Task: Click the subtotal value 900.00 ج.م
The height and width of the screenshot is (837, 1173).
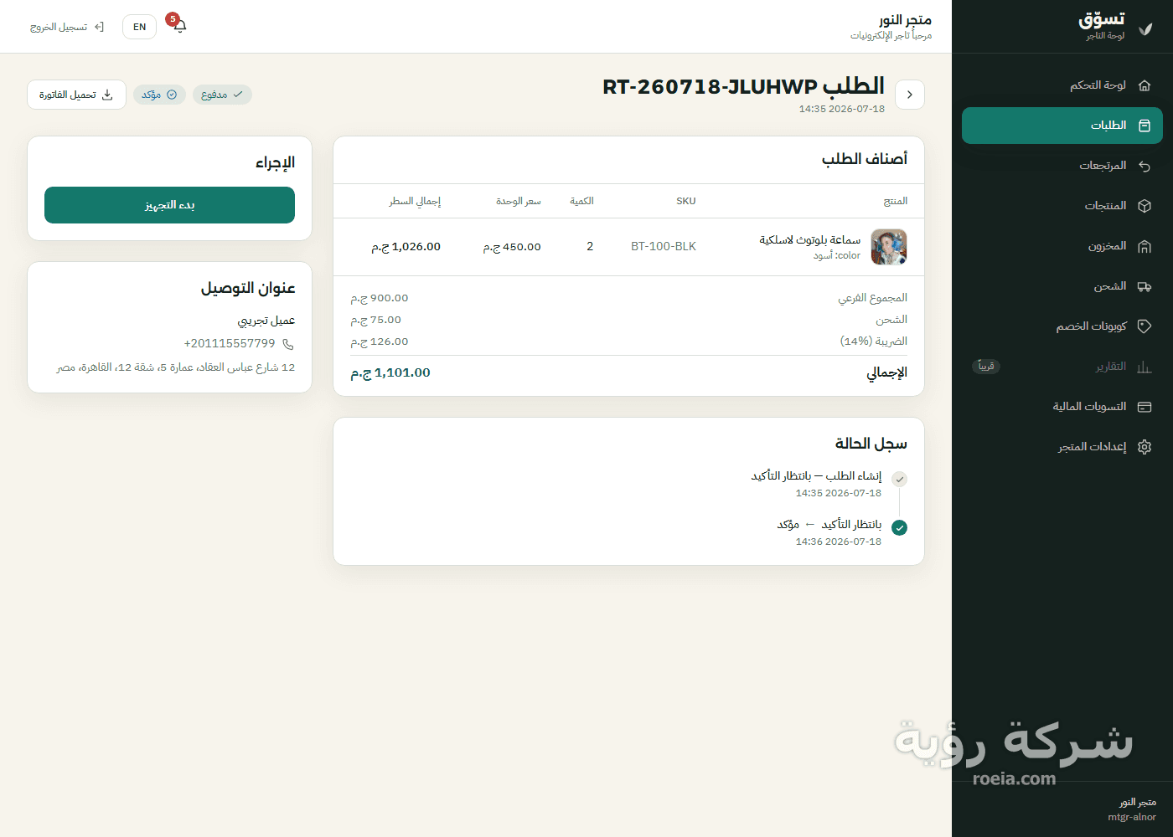Action: [380, 298]
